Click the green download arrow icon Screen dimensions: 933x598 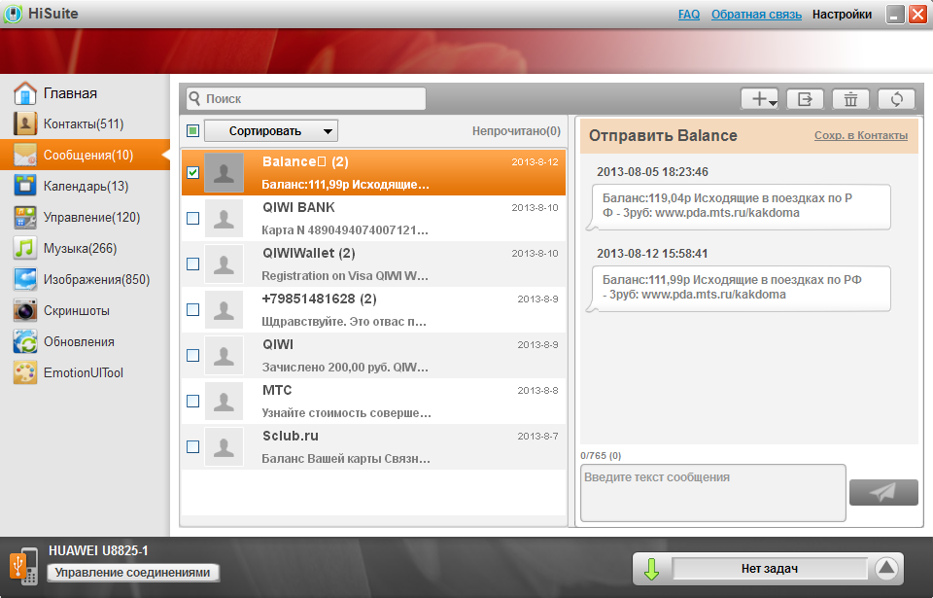coord(651,569)
